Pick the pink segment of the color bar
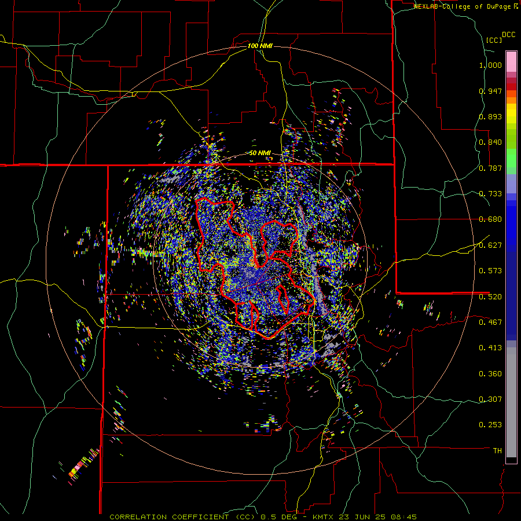The image size is (521, 521). coord(511,62)
